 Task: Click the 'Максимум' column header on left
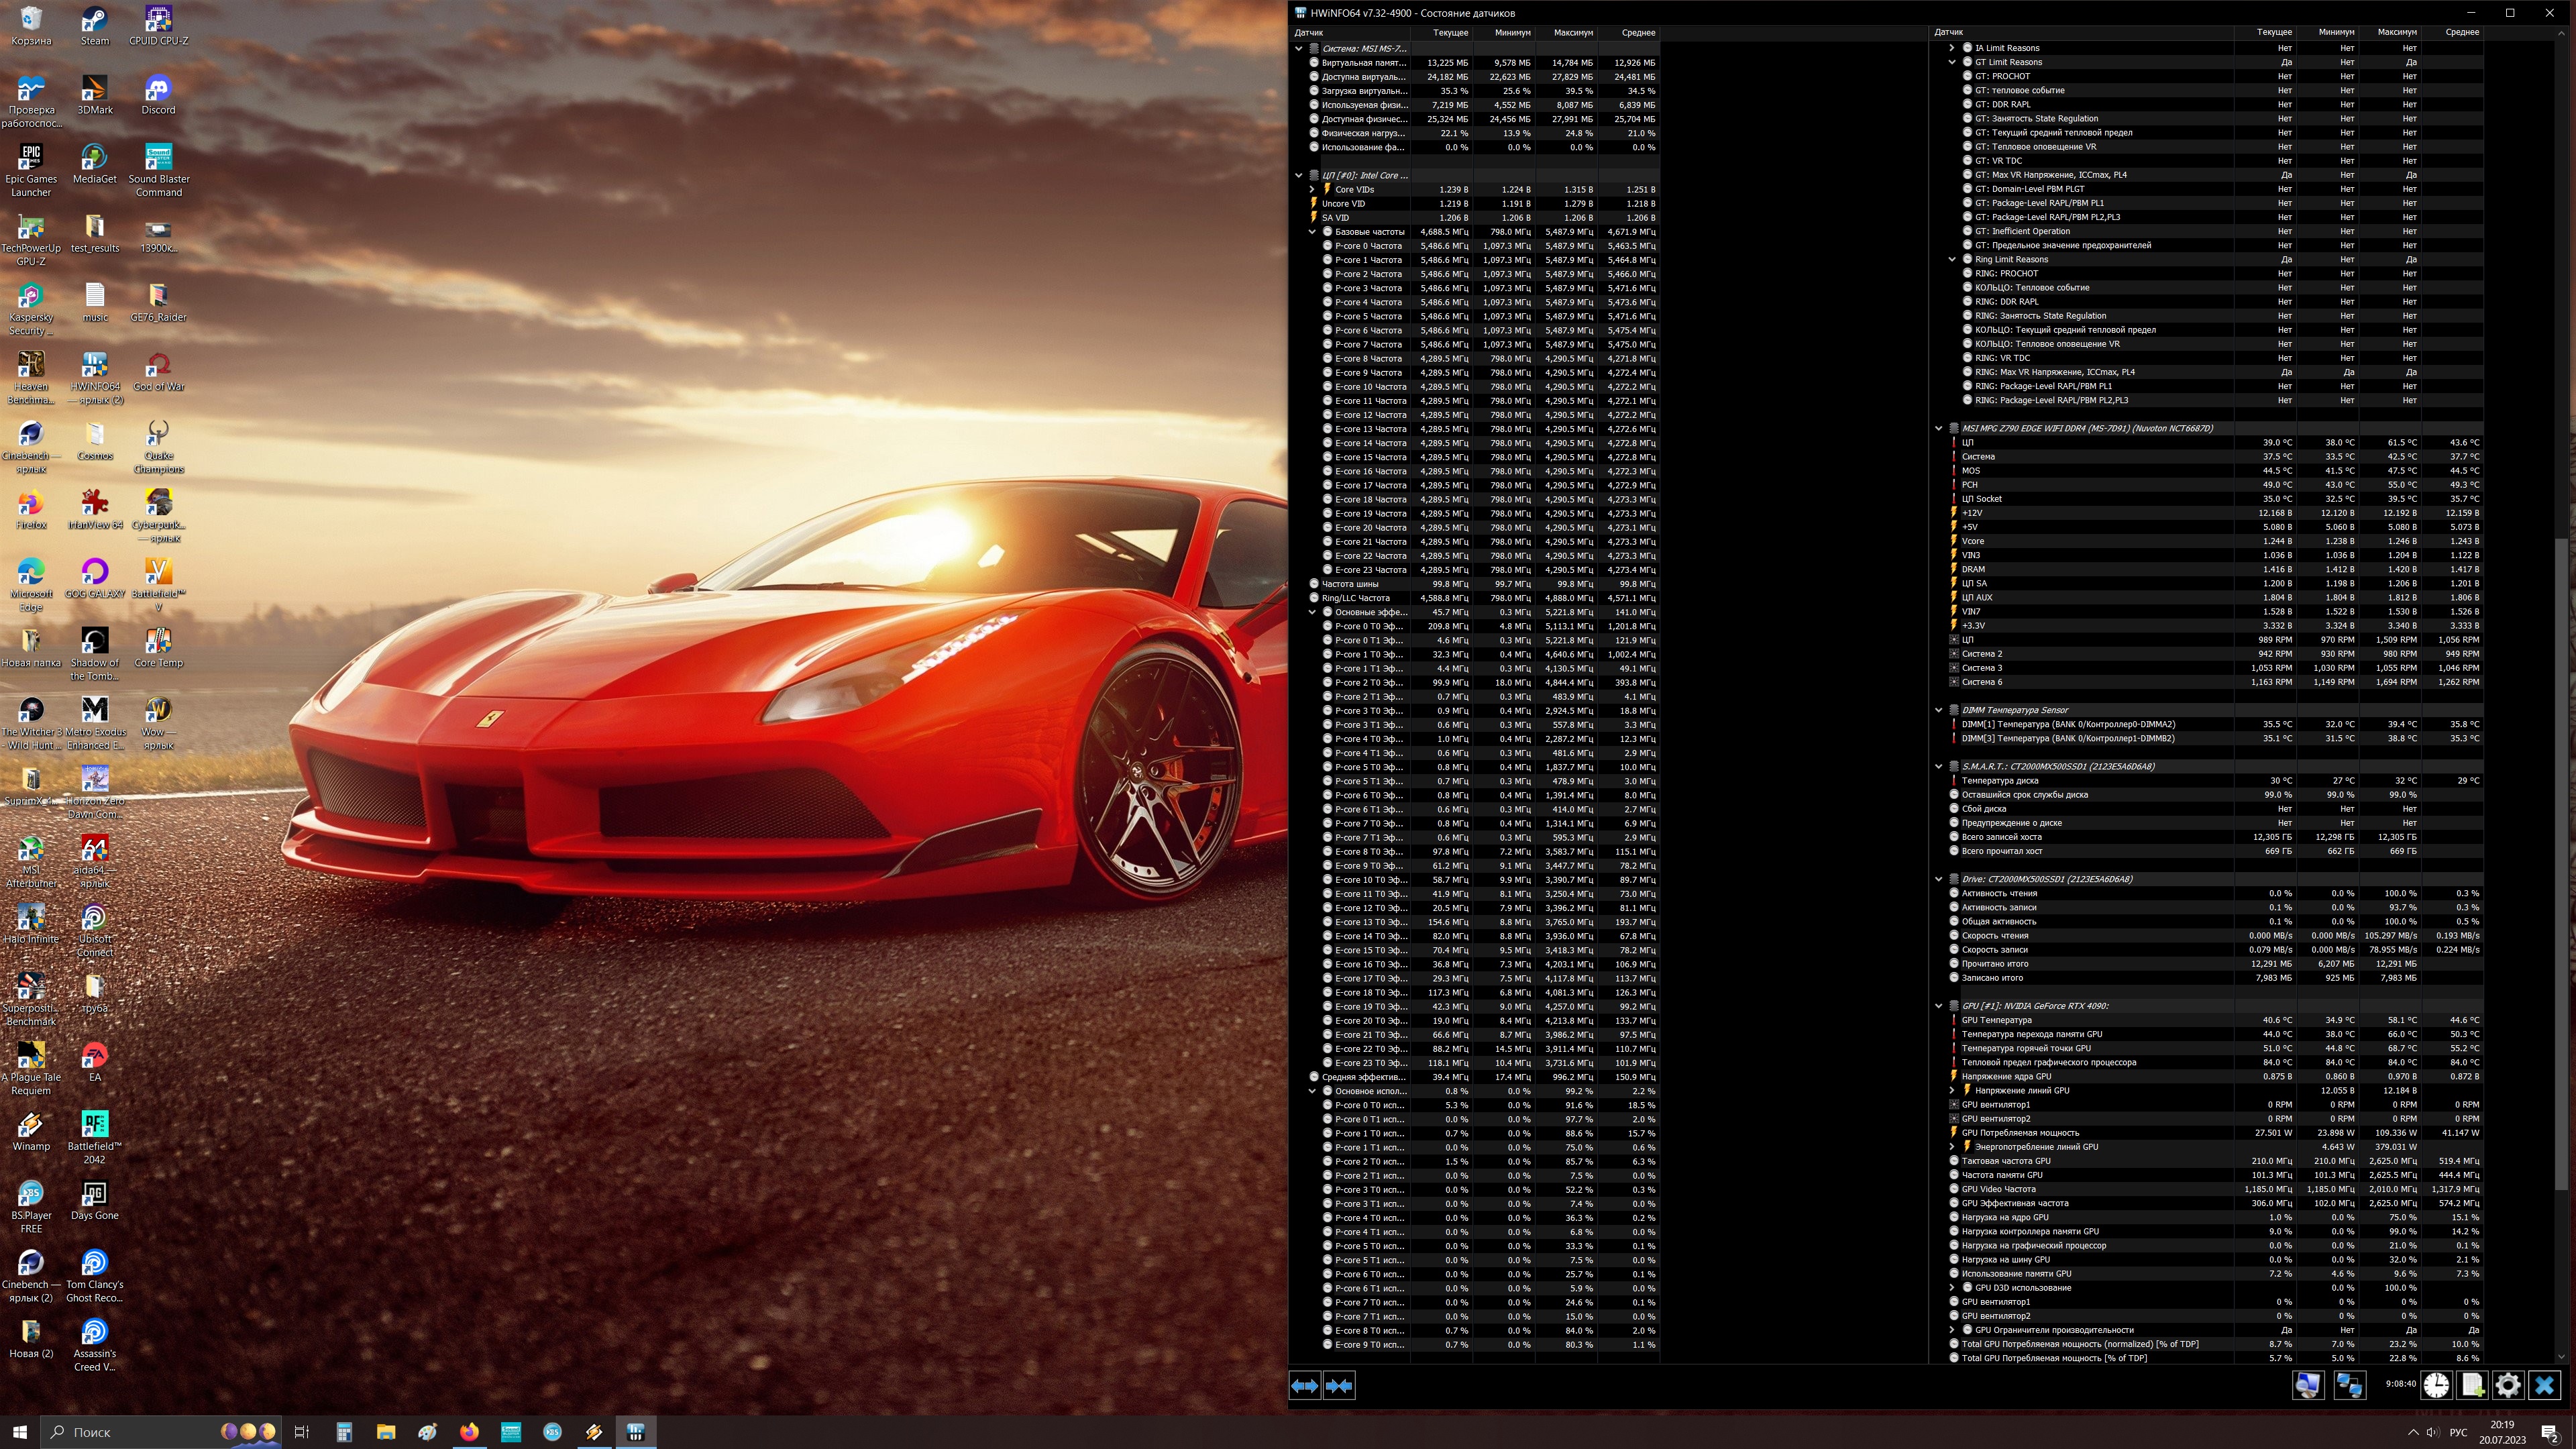point(1573,33)
